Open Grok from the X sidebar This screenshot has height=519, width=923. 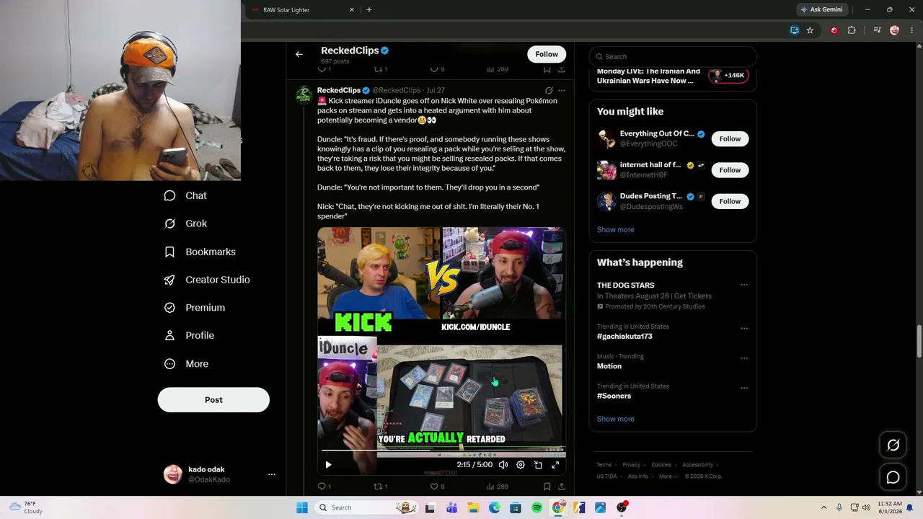tap(185, 223)
